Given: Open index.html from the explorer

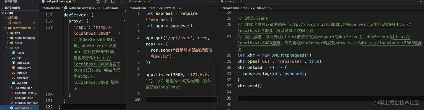Looking at the screenshot, I should click(x=24, y=68).
